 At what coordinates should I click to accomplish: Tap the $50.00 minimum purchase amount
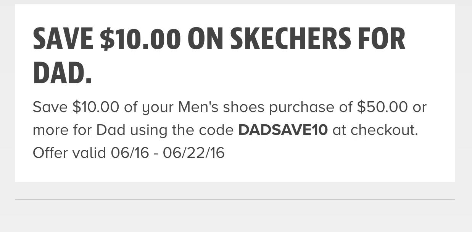click(382, 107)
